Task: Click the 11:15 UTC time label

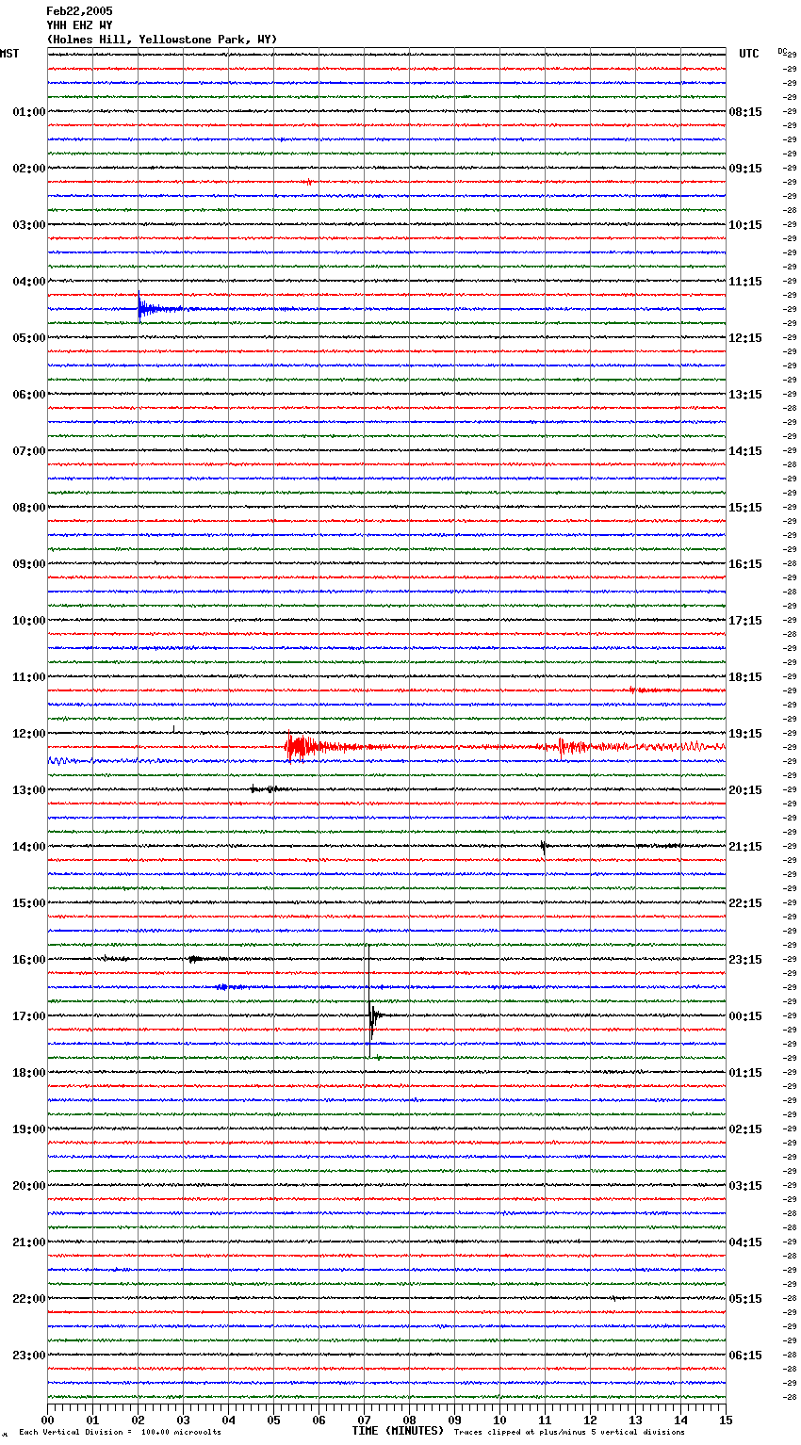Action: [x=745, y=282]
